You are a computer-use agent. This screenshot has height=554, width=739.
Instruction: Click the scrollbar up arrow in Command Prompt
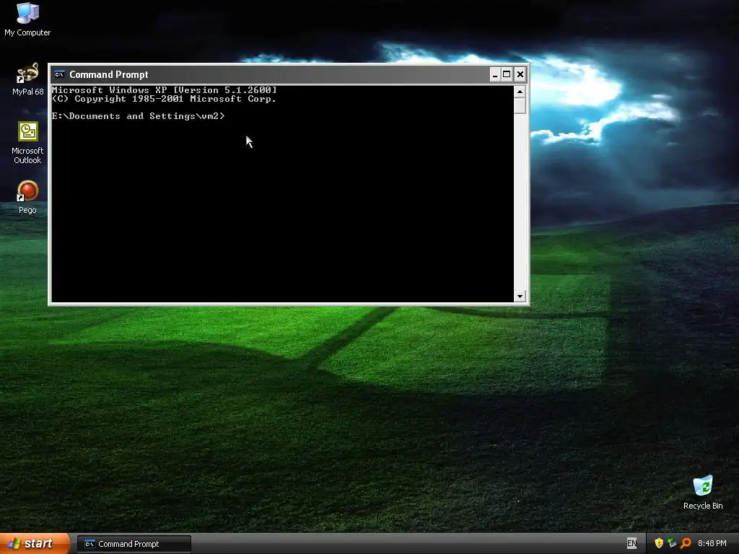pos(520,92)
